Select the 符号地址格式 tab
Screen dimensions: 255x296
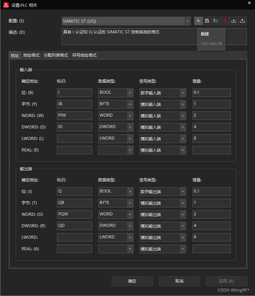[x=84, y=55]
